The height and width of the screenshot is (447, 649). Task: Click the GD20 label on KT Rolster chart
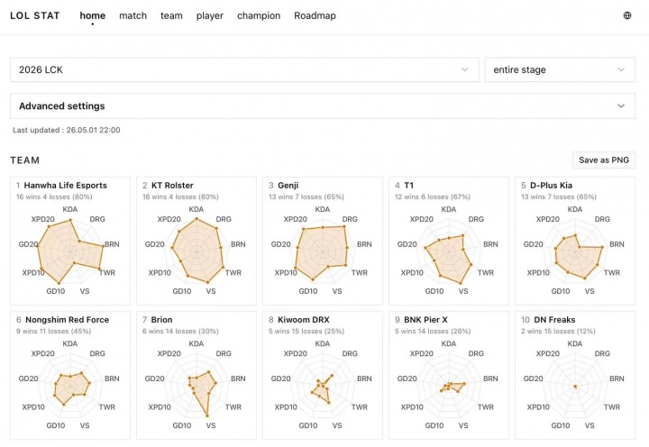tap(154, 244)
